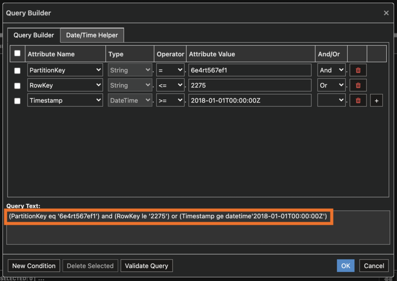Select the Query Builder tab
The height and width of the screenshot is (281, 397).
33,35
